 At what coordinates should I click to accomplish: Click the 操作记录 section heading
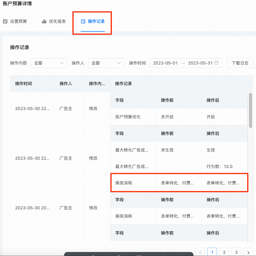pyautogui.click(x=20, y=47)
